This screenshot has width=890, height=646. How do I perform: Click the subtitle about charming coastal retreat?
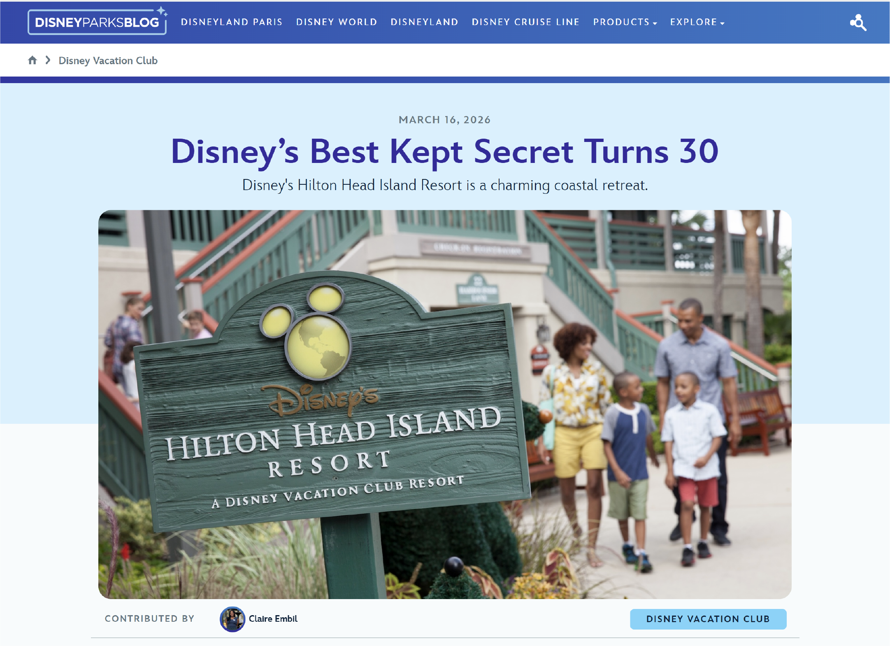coord(444,185)
